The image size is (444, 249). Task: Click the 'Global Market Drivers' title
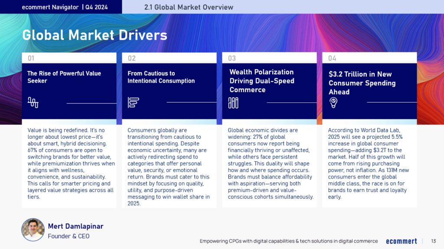95,35
